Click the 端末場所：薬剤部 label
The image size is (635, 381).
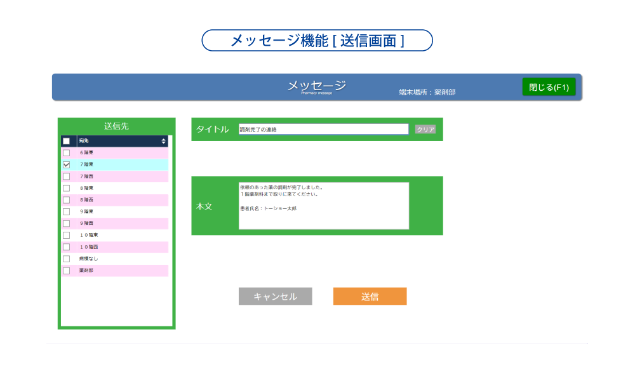pyautogui.click(x=427, y=92)
